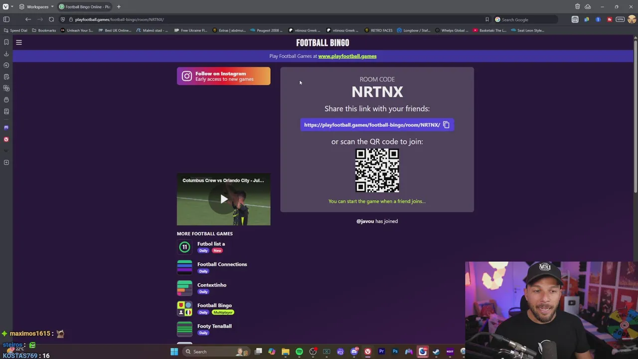The width and height of the screenshot is (638, 359).
Task: Open new browser tab with plus
Action: (119, 6)
